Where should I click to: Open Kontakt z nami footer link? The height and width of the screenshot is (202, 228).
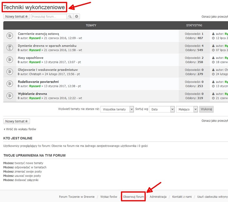182,197
